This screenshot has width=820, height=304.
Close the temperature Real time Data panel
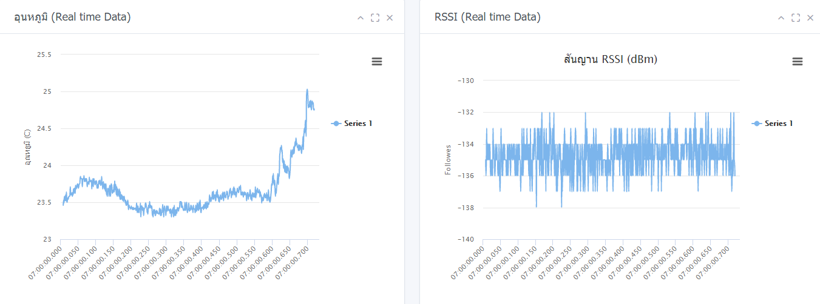click(390, 18)
